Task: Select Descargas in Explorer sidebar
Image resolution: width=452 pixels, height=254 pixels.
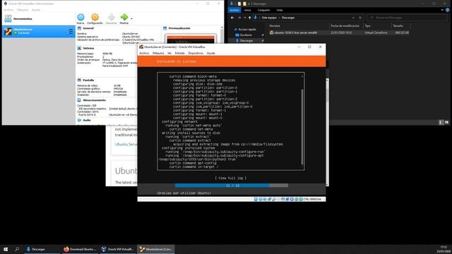Action: pos(246,41)
